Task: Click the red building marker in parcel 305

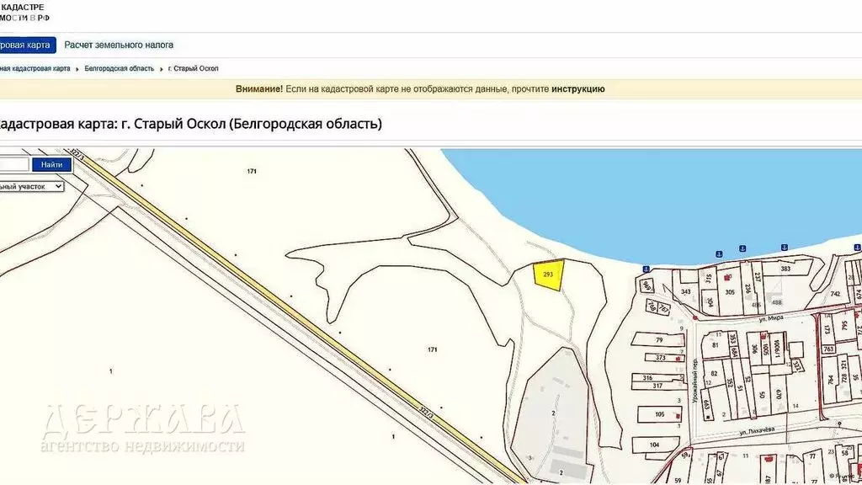Action: pos(728,278)
